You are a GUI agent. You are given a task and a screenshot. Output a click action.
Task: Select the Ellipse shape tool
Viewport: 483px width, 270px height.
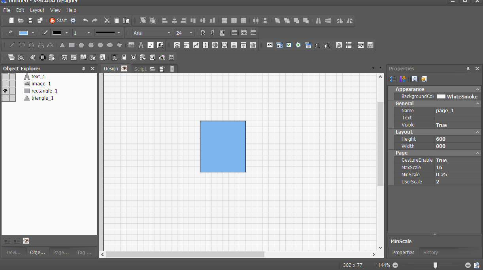pos(109,45)
